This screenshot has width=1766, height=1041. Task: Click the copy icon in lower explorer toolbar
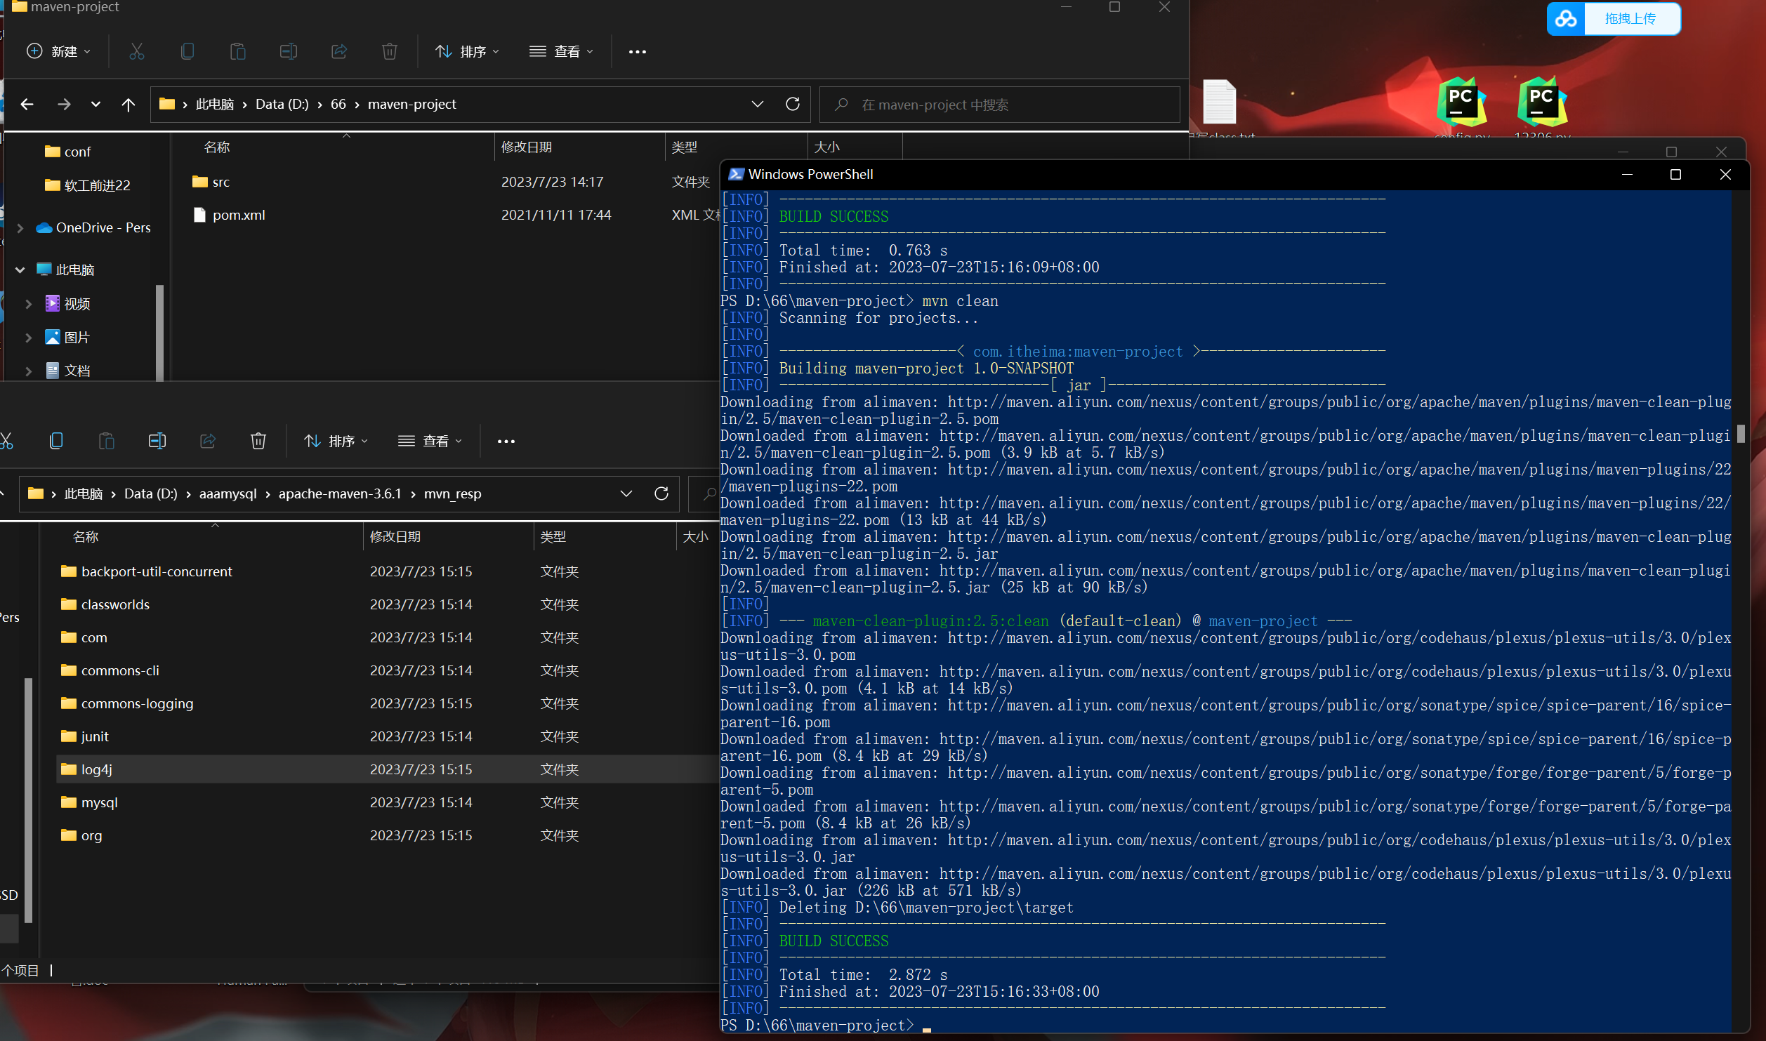56,441
